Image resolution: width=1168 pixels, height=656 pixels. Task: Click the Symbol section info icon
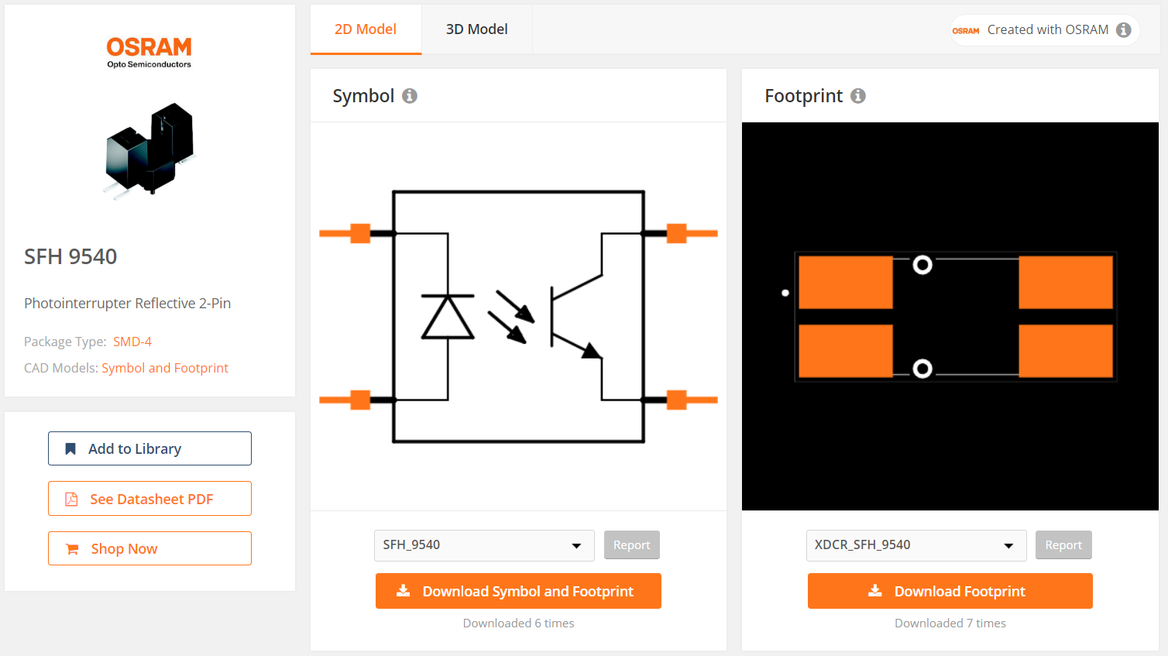(x=410, y=96)
